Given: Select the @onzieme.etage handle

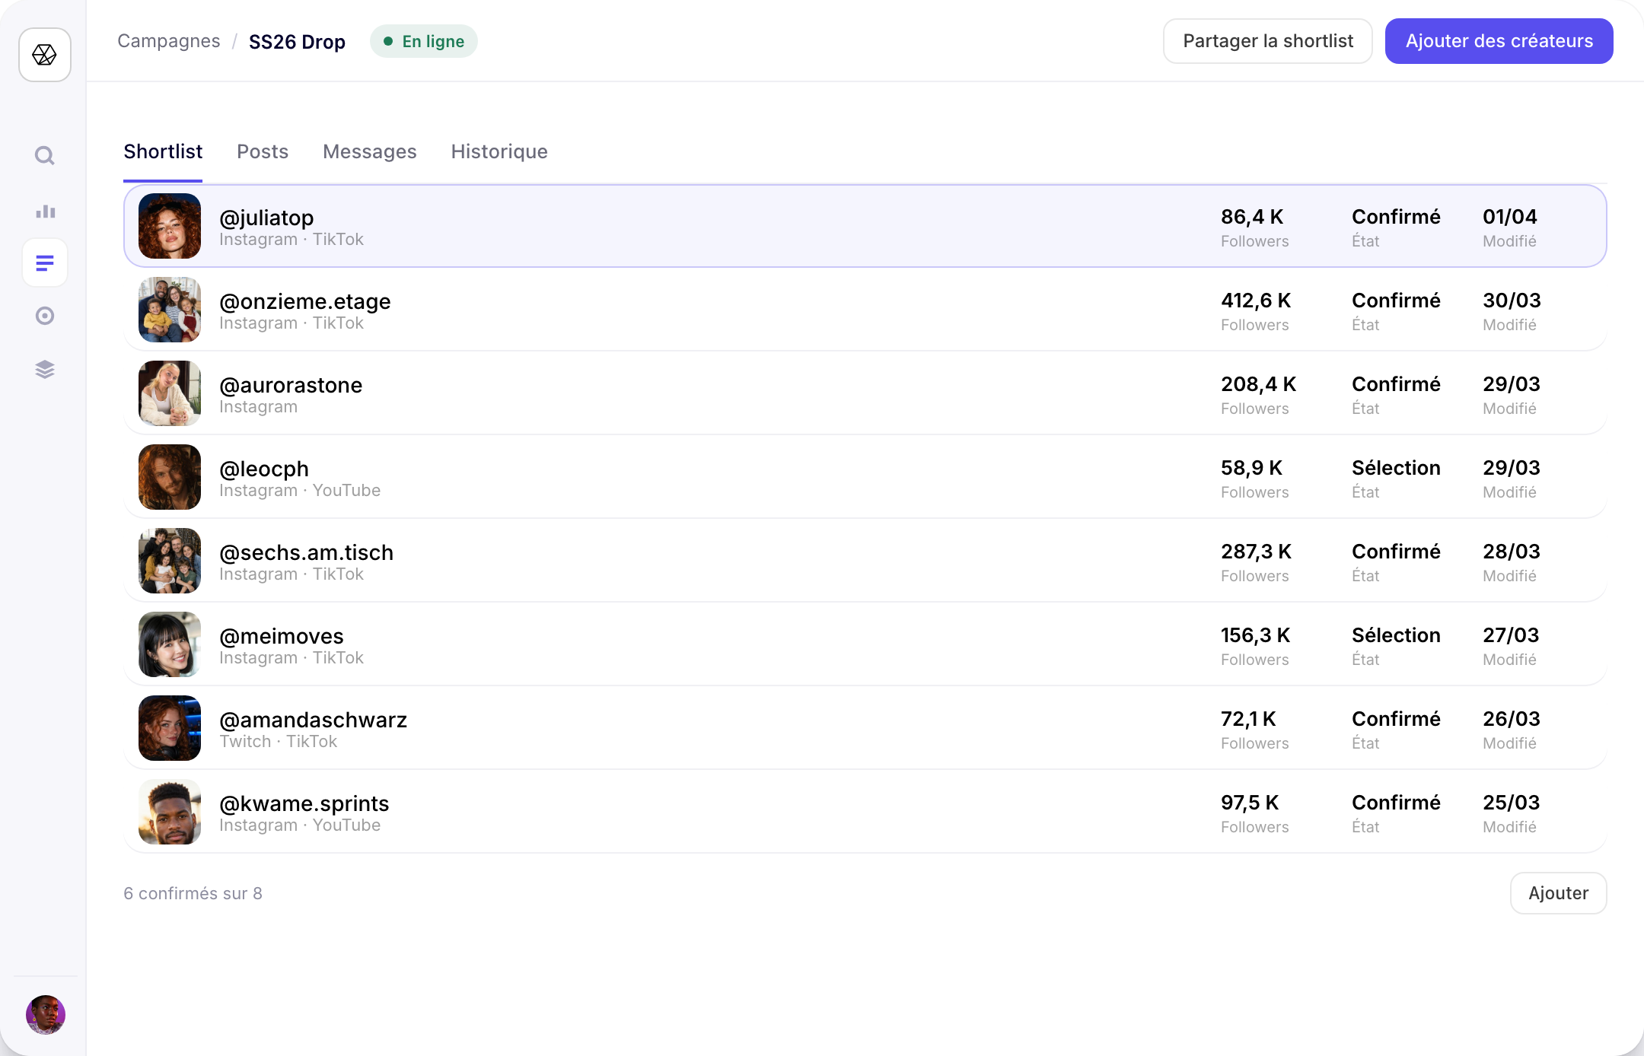Looking at the screenshot, I should (x=305, y=301).
